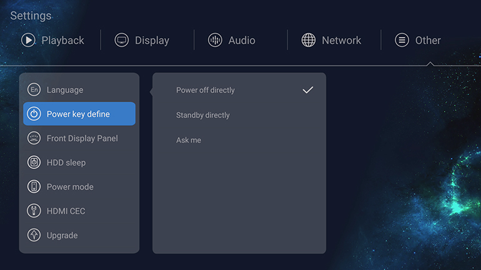Pick the 'Ask me' option
The image size is (481, 270).
coord(189,140)
